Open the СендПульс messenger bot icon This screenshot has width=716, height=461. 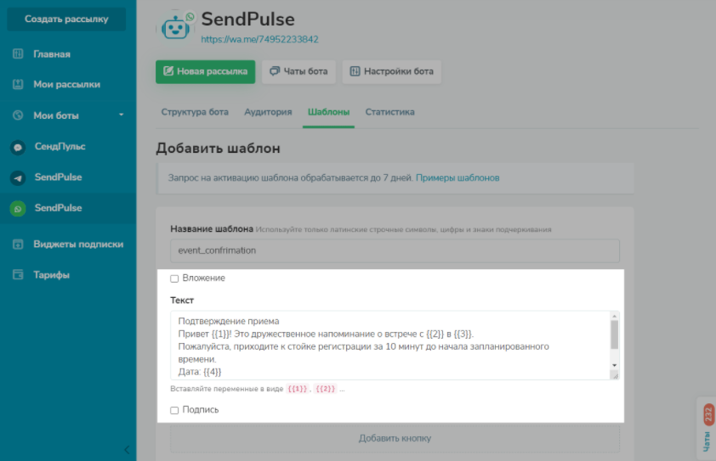click(x=17, y=147)
